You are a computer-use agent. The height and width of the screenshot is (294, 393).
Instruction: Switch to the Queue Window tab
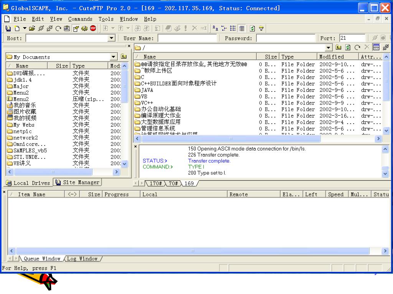tap(42, 259)
